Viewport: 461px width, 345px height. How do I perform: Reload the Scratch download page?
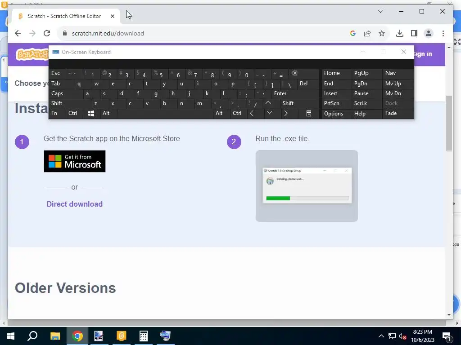47,33
